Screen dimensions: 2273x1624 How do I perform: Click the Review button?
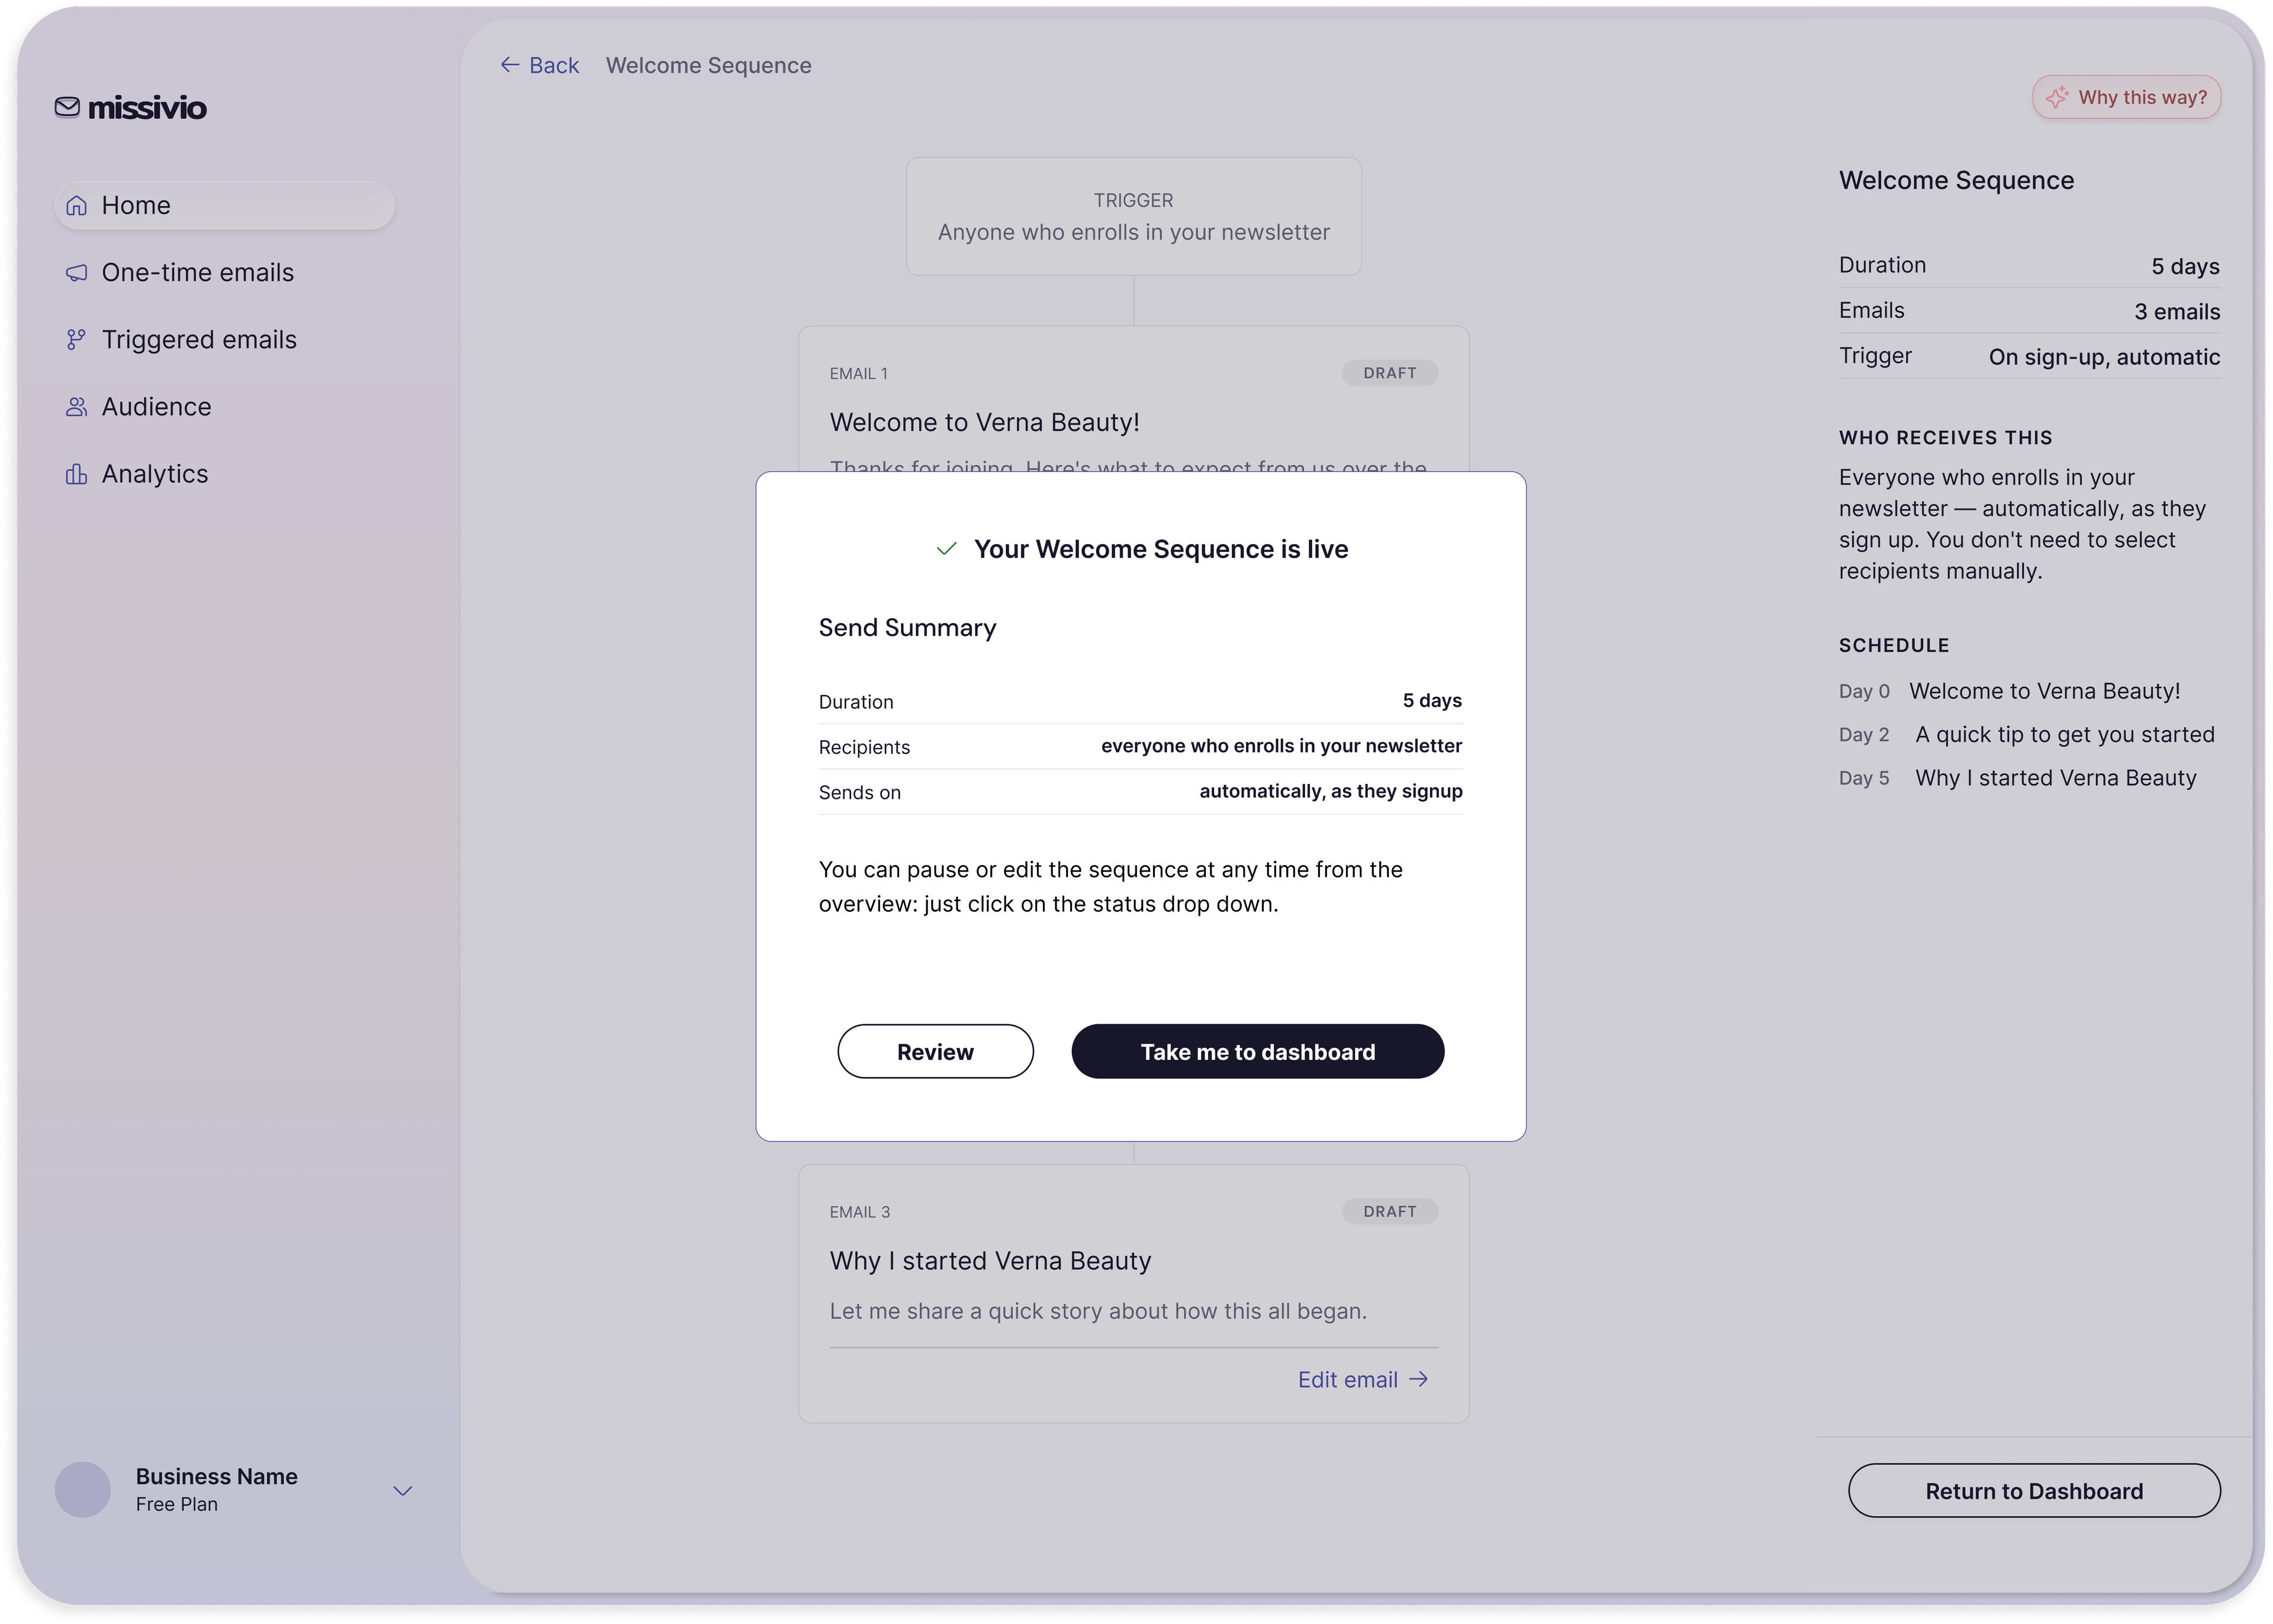pyautogui.click(x=936, y=1052)
